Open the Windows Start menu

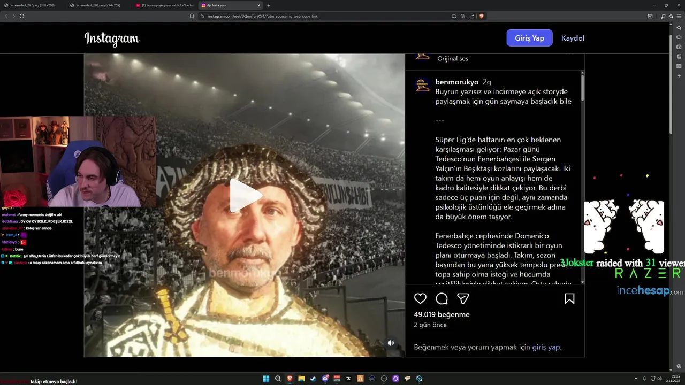click(x=266, y=379)
